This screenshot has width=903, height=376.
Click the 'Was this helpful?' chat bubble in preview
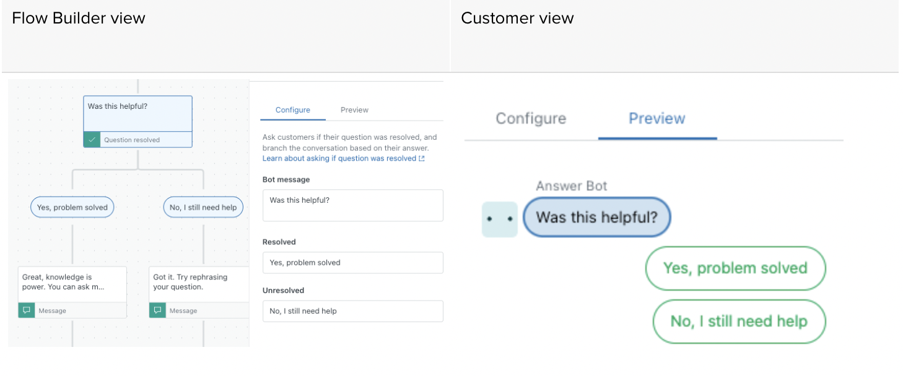596,217
